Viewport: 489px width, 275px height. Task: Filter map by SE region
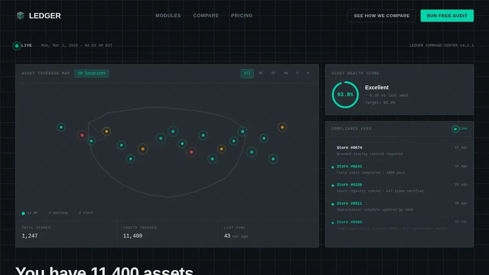tap(273, 74)
